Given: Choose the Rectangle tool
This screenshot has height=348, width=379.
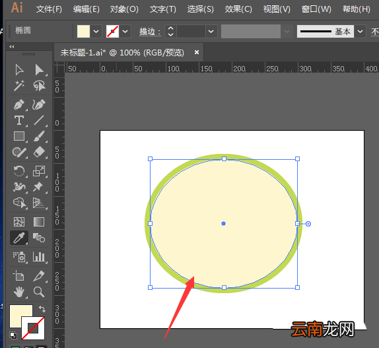Looking at the screenshot, I should pos(19,136).
